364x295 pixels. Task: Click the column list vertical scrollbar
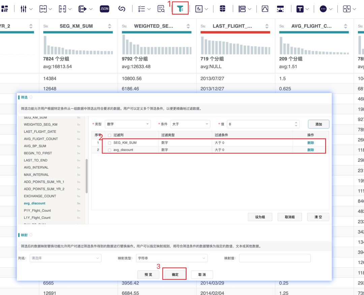point(87,176)
